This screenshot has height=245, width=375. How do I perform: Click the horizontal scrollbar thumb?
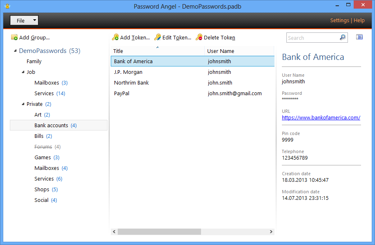pos(159,231)
